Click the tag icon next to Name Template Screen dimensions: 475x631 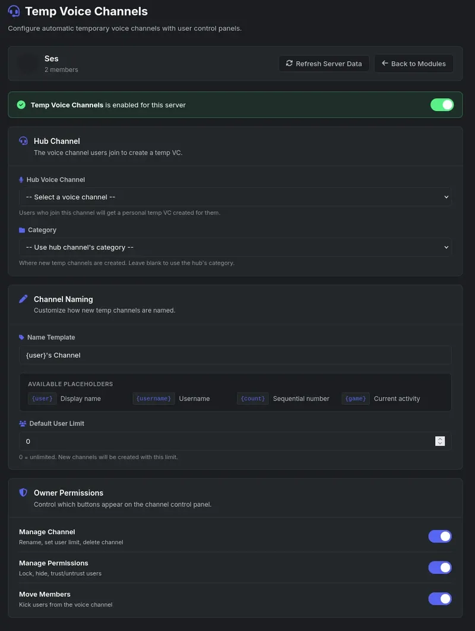point(20,337)
